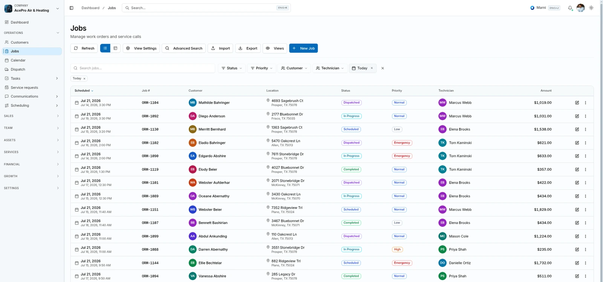Focus the global Search field
603x282 pixels.
tap(206, 8)
